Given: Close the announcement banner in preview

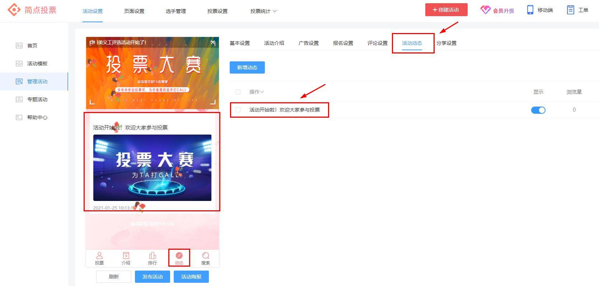Looking at the screenshot, I should tap(213, 42).
